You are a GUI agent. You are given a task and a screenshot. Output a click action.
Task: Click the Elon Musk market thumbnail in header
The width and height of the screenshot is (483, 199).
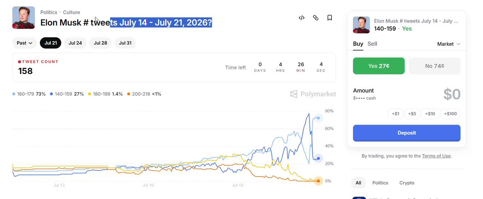click(x=23, y=18)
